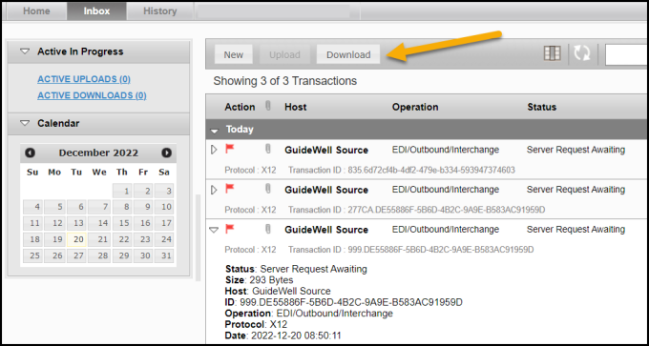
Task: Click 'Protocol: X12' detail line
Action: tap(256, 324)
